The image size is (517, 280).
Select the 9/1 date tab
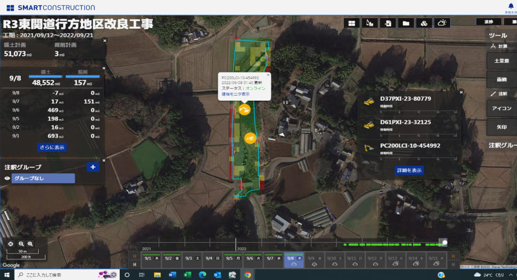click(151, 260)
